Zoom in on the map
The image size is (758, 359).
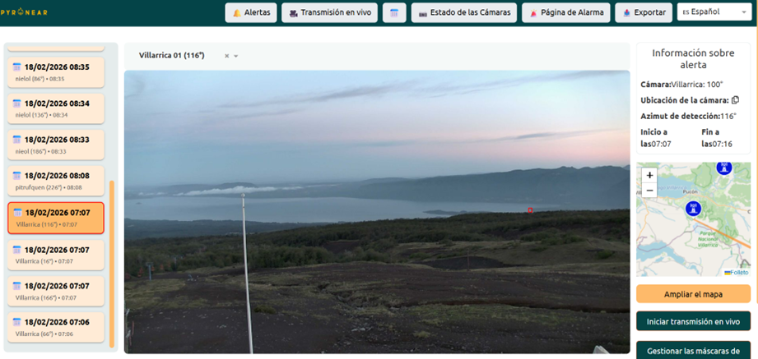(649, 175)
